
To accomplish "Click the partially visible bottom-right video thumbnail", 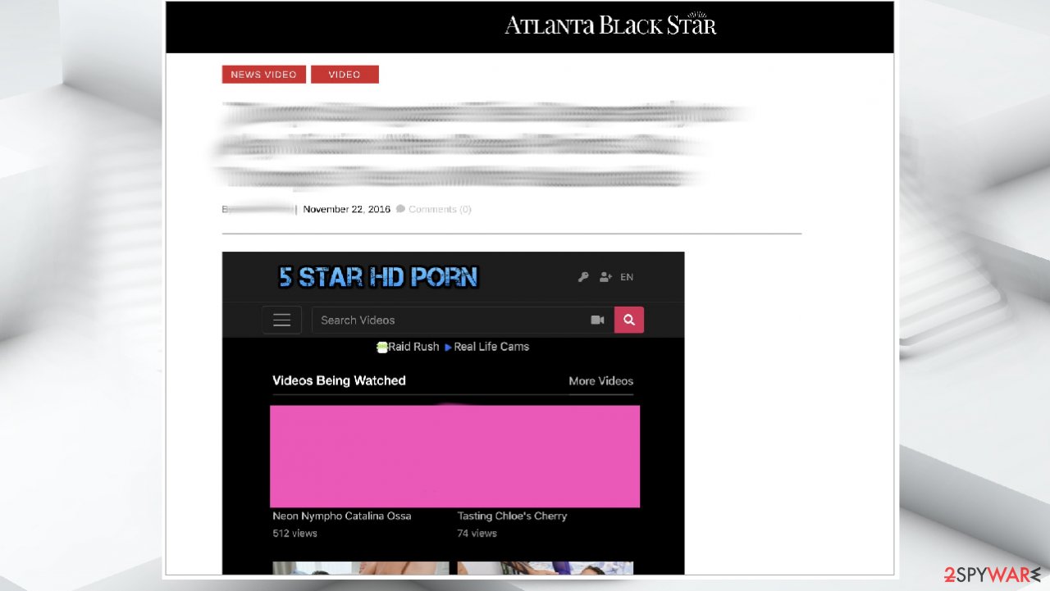I will tap(545, 567).
